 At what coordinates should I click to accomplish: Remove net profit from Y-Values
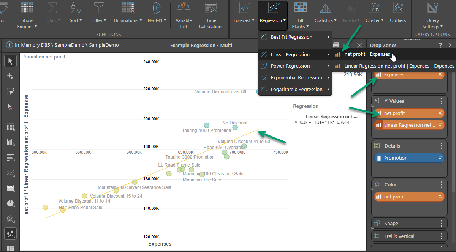coord(440,113)
